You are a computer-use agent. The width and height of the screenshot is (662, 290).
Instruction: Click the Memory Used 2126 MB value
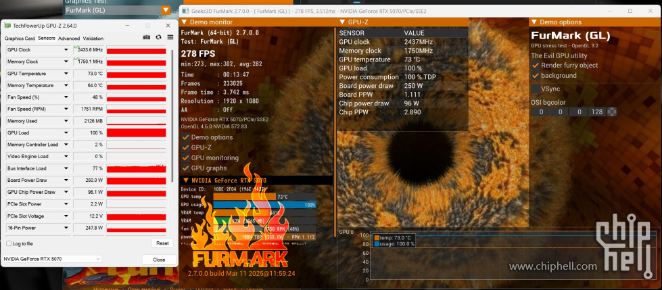pyautogui.click(x=88, y=121)
